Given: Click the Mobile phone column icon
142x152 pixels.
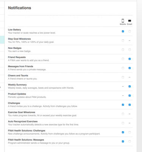Looking at the screenshot, I should click(123, 21).
